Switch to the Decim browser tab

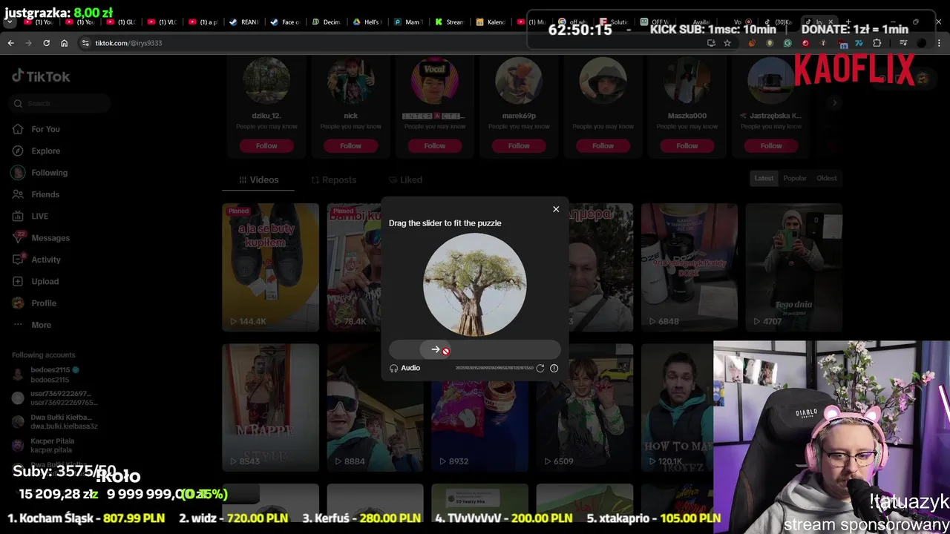coord(326,22)
